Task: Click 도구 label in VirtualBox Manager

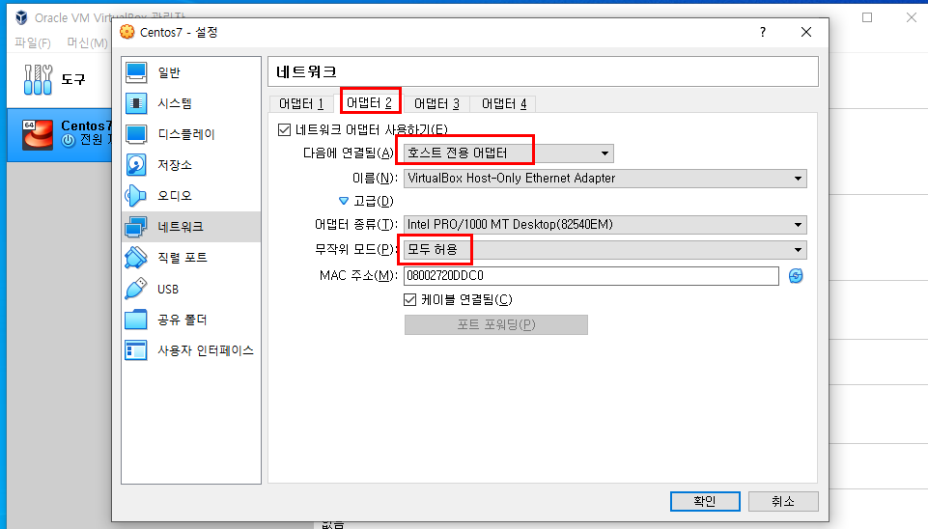Action: click(73, 79)
